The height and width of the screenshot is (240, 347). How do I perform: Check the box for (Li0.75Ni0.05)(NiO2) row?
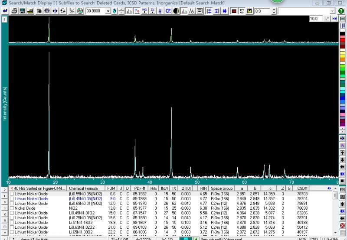12,217
